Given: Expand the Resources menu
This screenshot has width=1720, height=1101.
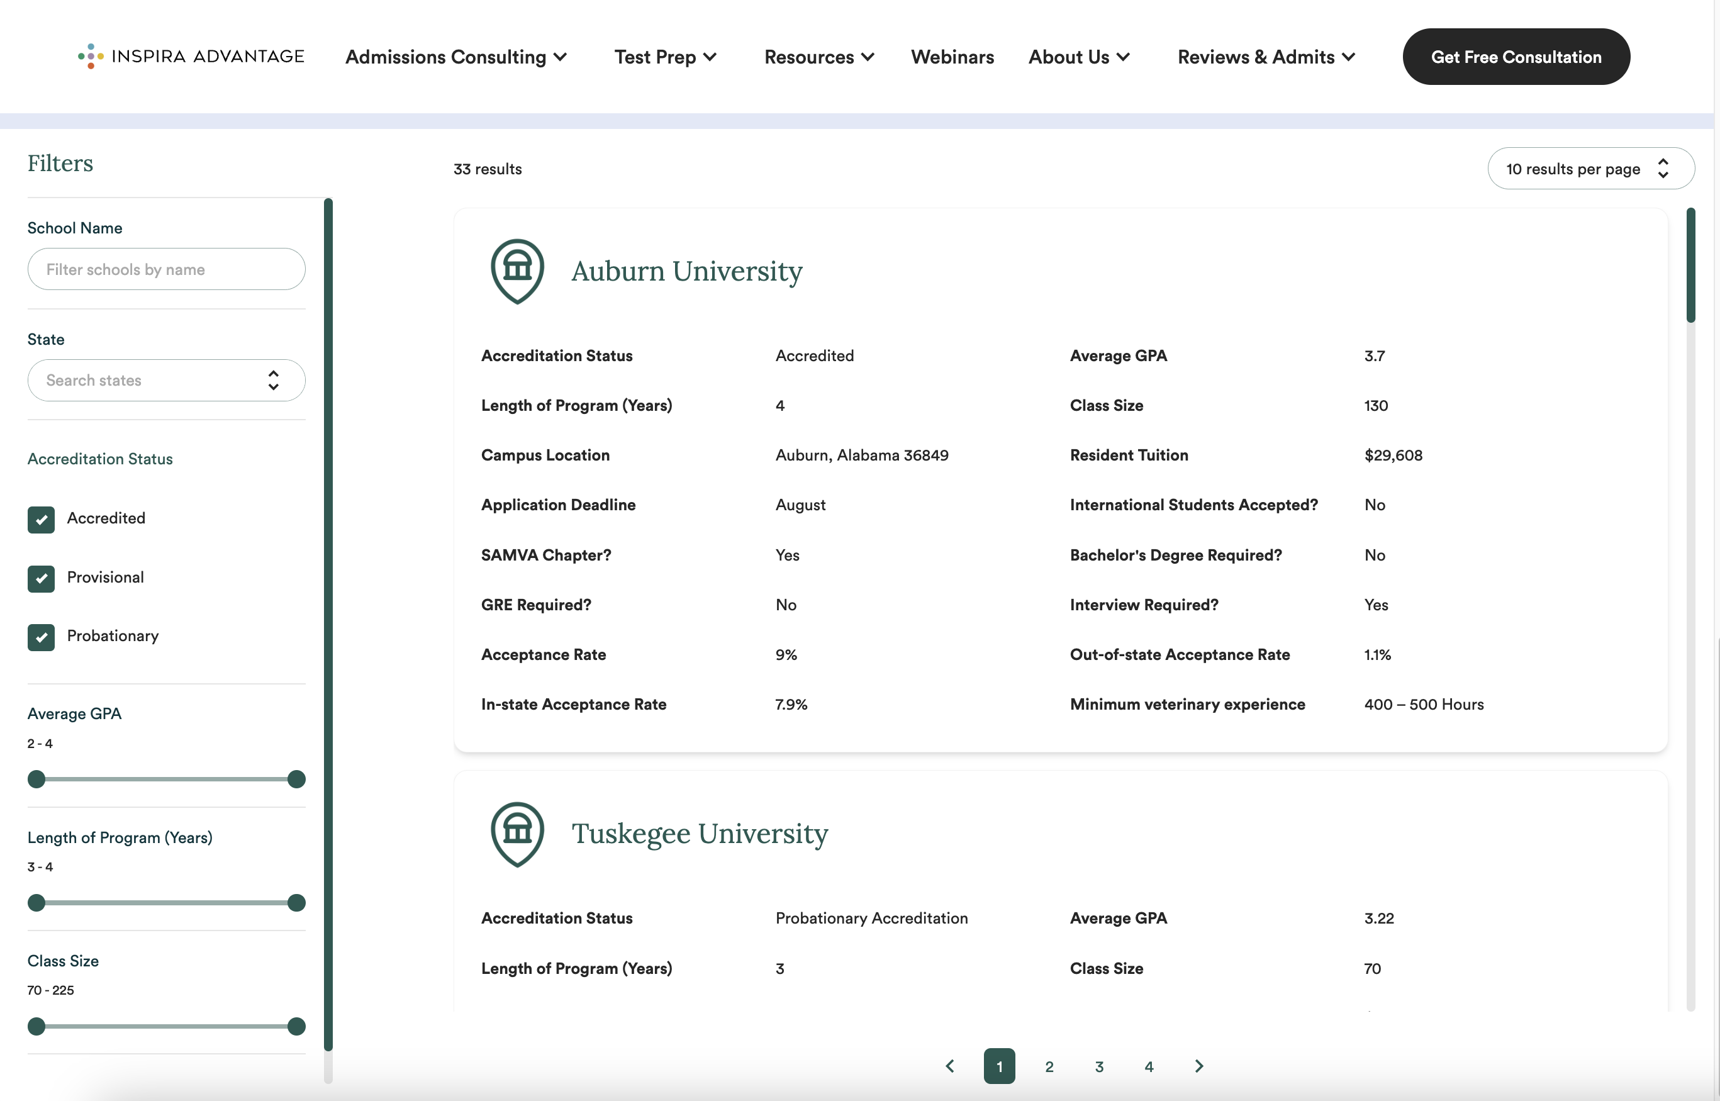Looking at the screenshot, I should (818, 57).
